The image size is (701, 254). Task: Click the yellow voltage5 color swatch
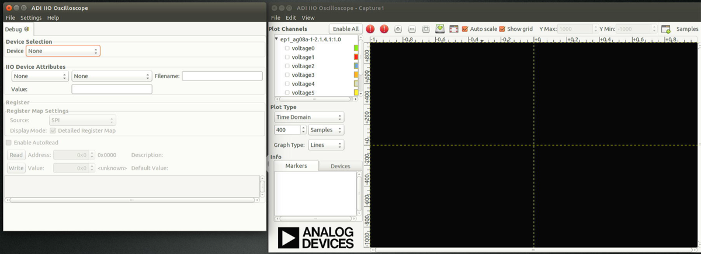point(356,93)
